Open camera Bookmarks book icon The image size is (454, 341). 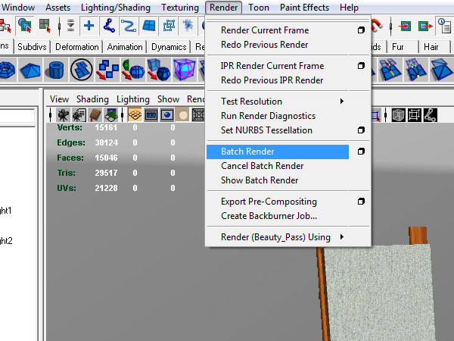pyautogui.click(x=95, y=115)
